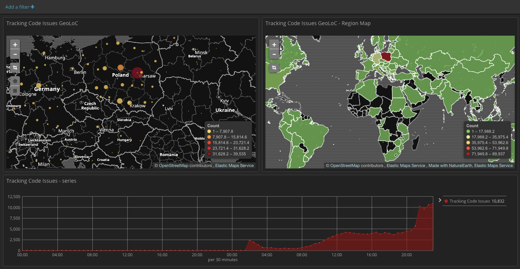
Task: Click the Ukraine label on the GeoLoC map
Action: click(225, 110)
